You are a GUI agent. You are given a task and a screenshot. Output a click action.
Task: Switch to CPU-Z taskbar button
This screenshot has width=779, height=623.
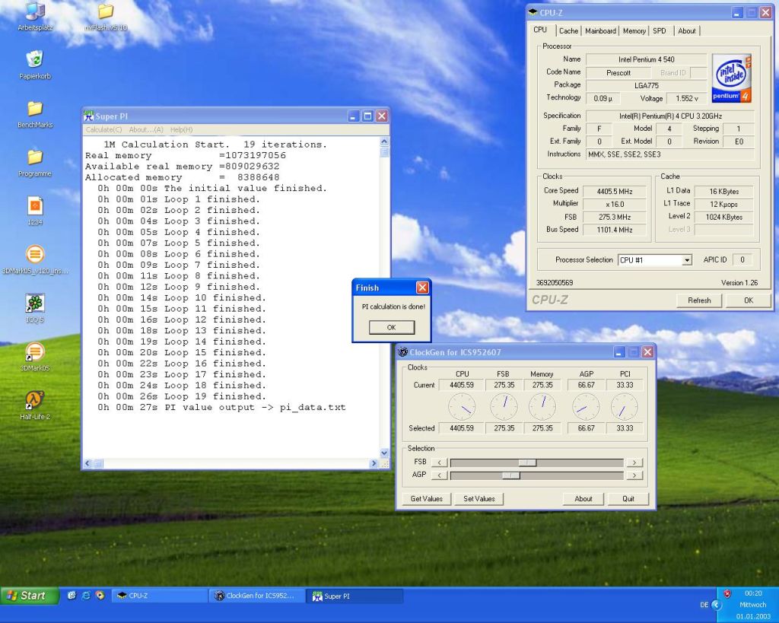pyautogui.click(x=160, y=596)
